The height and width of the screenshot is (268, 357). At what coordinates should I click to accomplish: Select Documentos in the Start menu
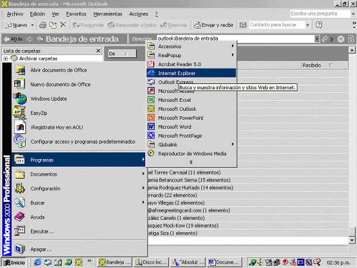pos(43,174)
